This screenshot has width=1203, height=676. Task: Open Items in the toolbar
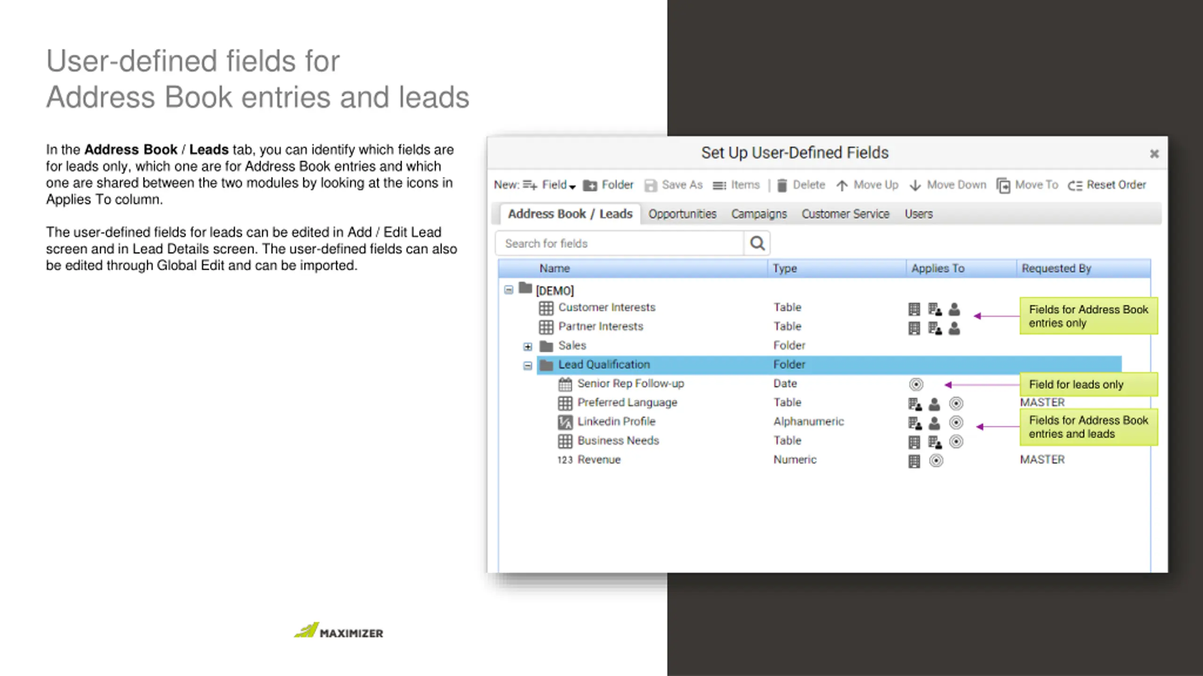pos(736,185)
